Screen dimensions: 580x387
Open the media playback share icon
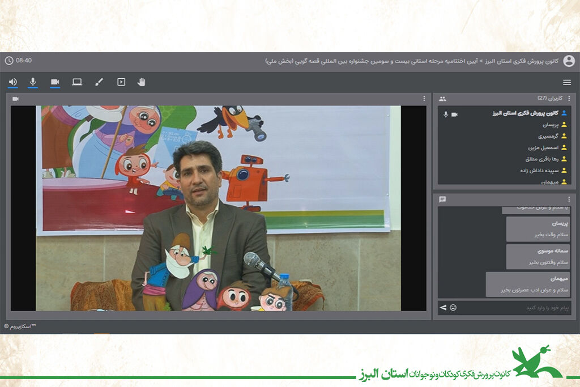point(121,82)
